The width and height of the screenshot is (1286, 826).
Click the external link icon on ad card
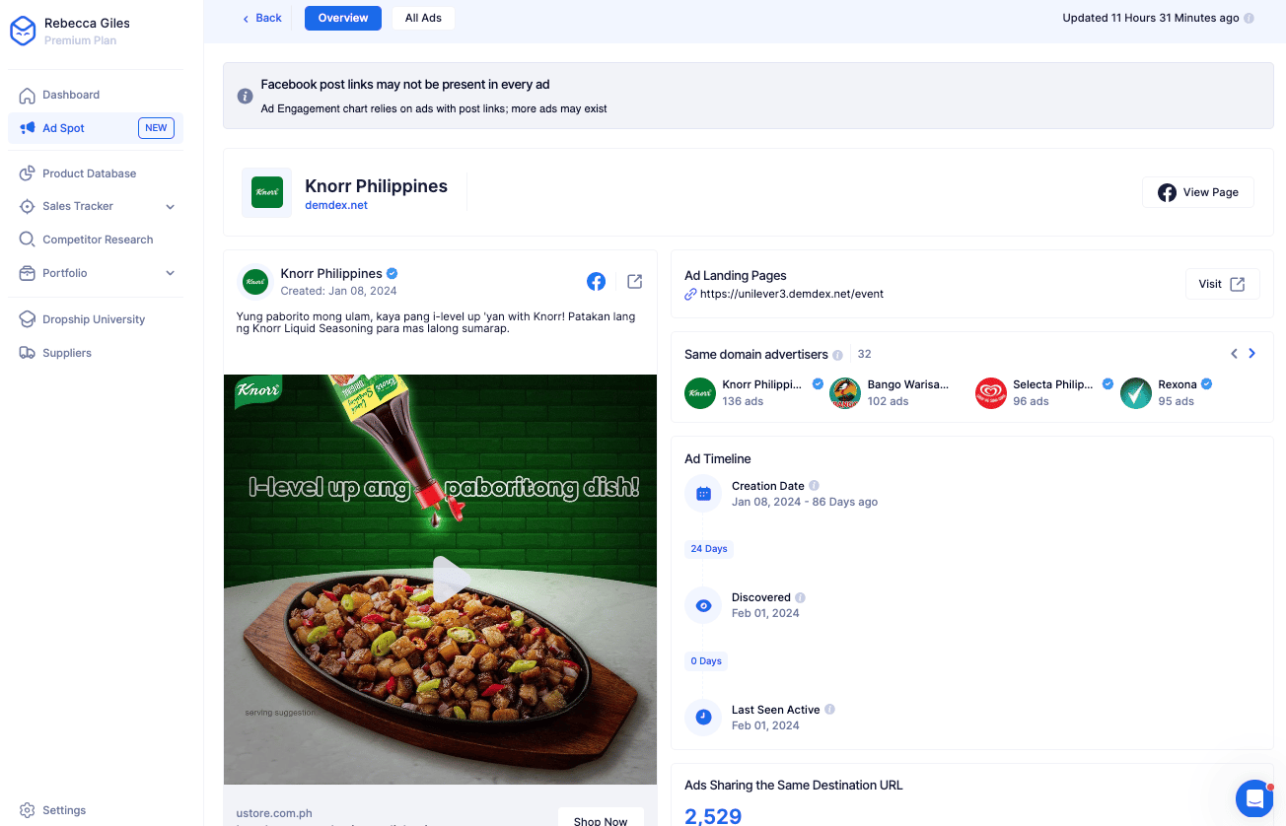click(x=635, y=282)
